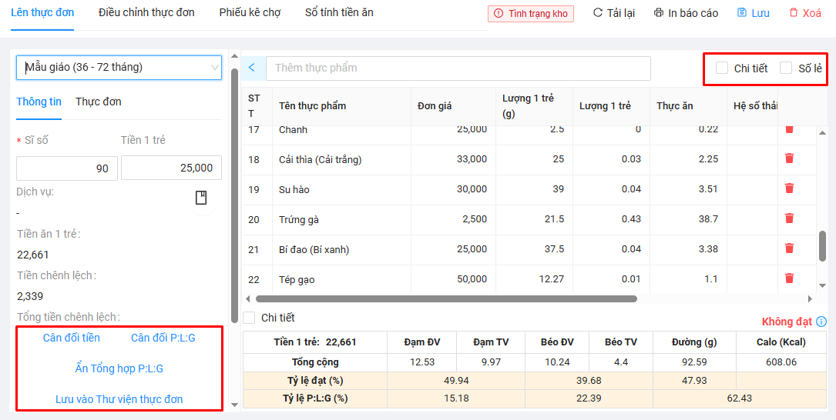Image resolution: width=836 pixels, height=420 pixels.
Task: Toggle the Số lẻ checkbox
Action: pos(786,68)
